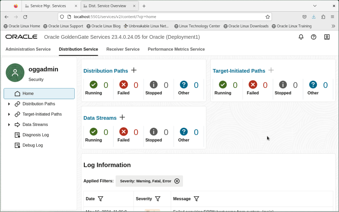The image size is (339, 212).
Task: Click the Other question icon under Data Streams
Action: click(184, 132)
